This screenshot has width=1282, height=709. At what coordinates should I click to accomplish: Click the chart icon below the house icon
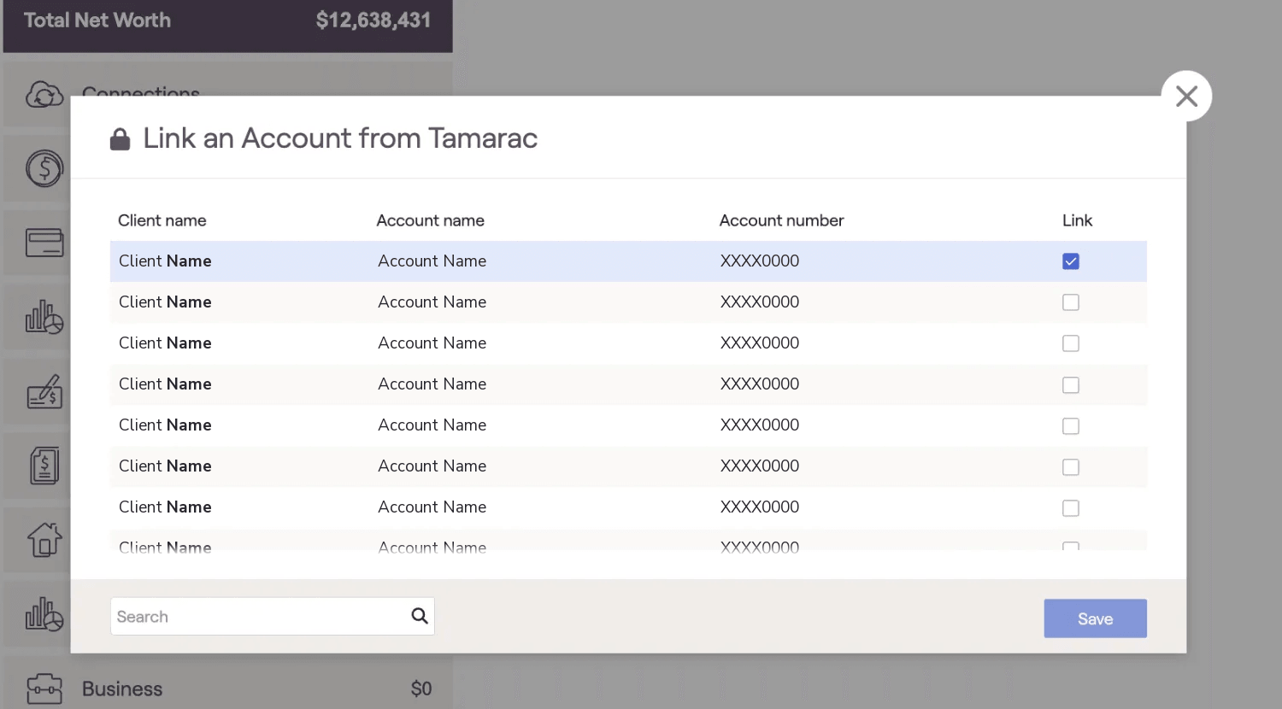[44, 614]
